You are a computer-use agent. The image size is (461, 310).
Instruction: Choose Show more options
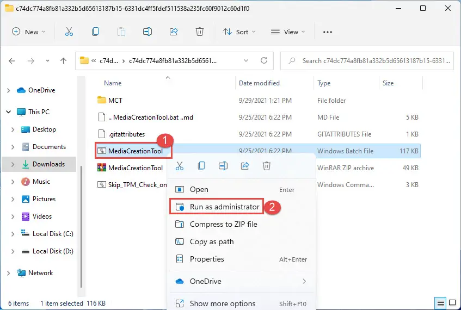[x=241, y=303]
